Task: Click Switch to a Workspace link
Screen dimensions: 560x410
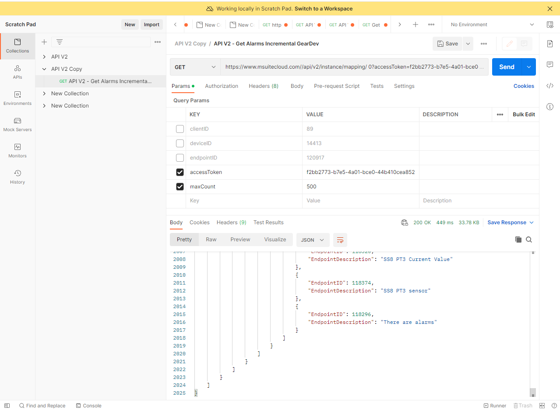Action: click(324, 9)
